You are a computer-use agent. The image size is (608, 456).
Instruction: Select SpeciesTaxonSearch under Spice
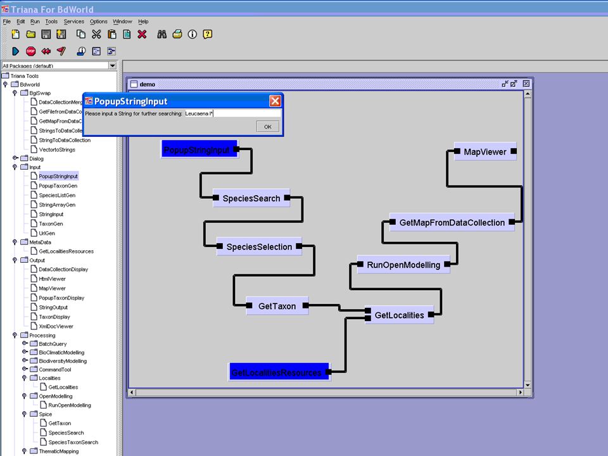(73, 442)
